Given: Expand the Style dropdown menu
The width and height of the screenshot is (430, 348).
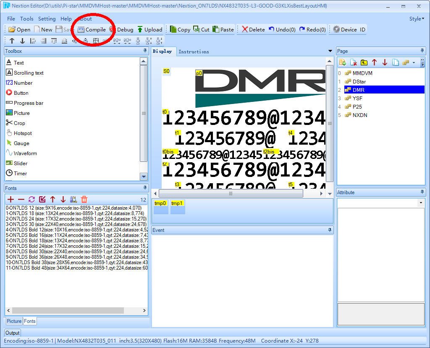Looking at the screenshot, I should point(416,19).
